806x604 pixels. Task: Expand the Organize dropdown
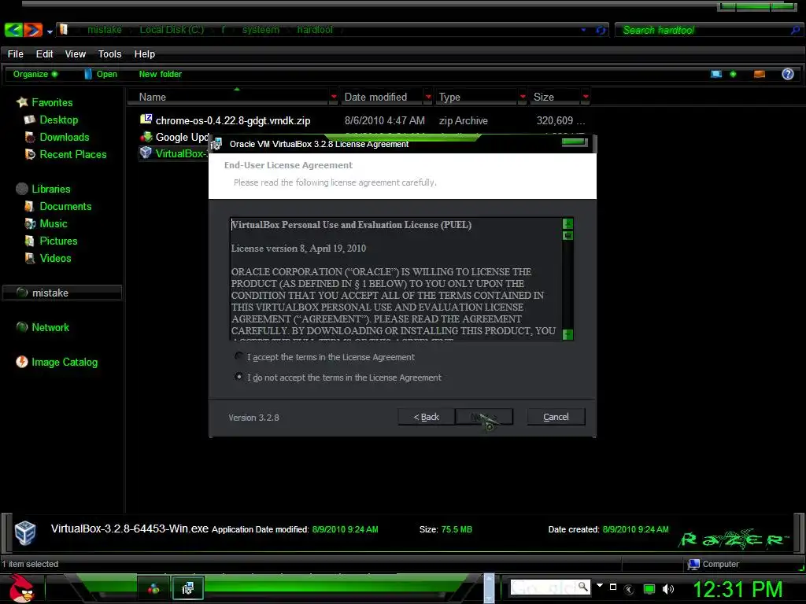pyautogui.click(x=35, y=74)
